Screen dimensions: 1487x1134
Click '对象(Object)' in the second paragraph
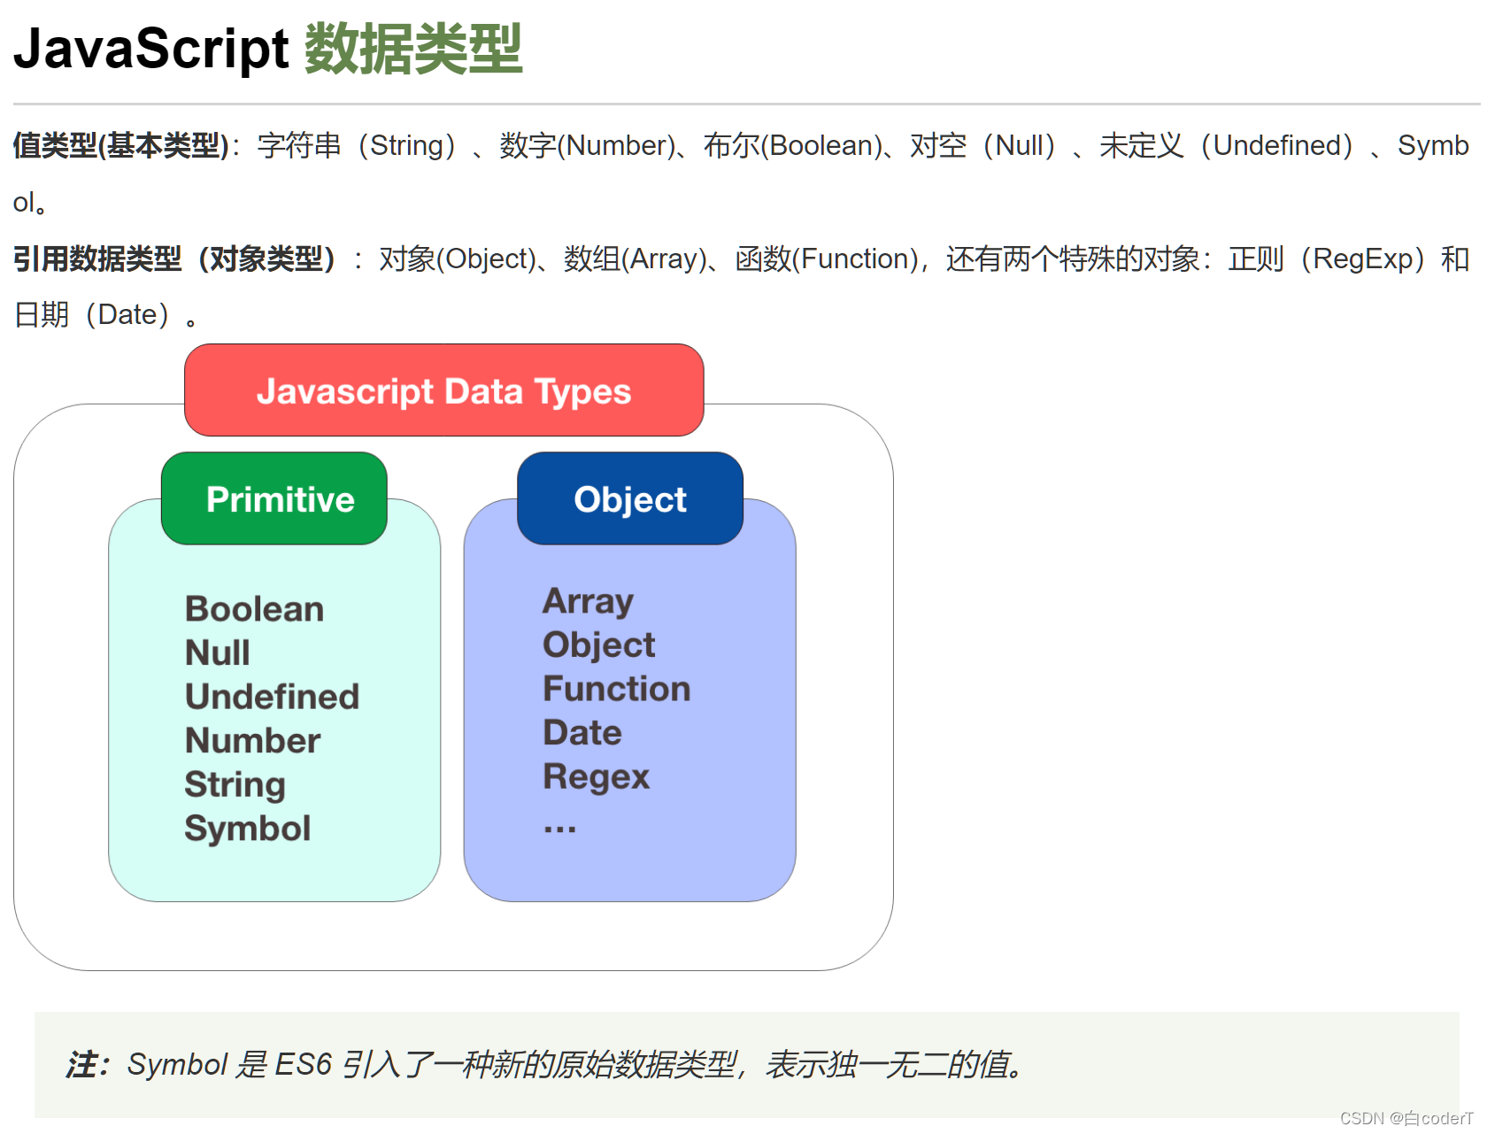click(458, 258)
